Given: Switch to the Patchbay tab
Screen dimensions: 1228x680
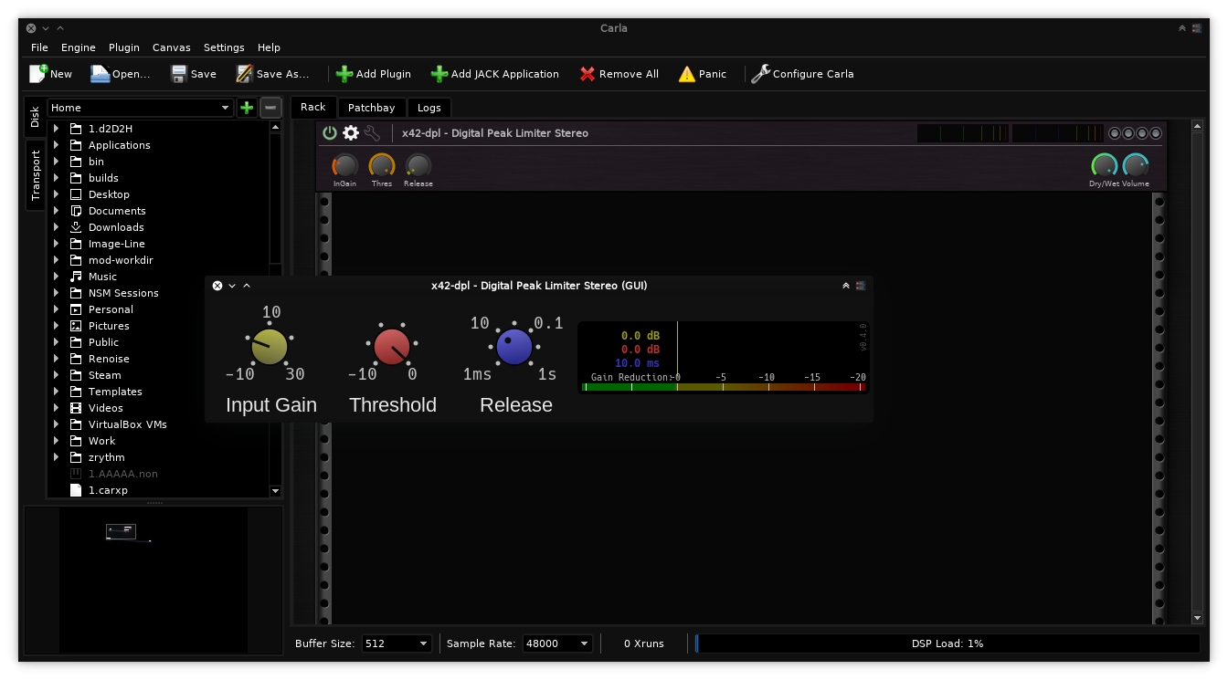Looking at the screenshot, I should (x=371, y=108).
